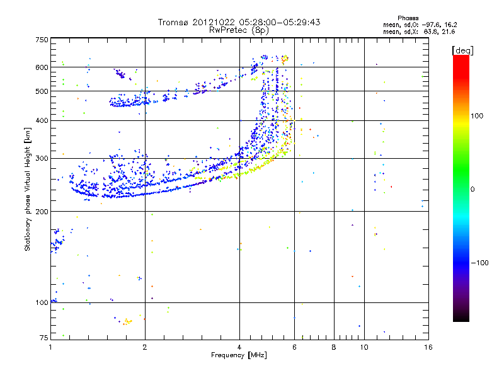
Task: Click the 4 tick on frequency axis
Action: pos(239,348)
